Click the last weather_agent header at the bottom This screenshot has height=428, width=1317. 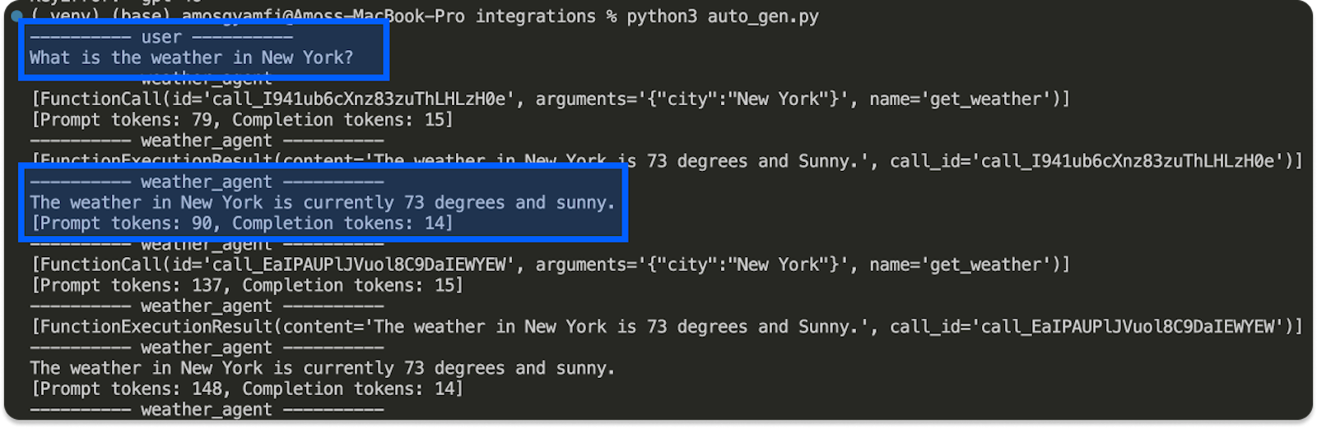point(206,409)
